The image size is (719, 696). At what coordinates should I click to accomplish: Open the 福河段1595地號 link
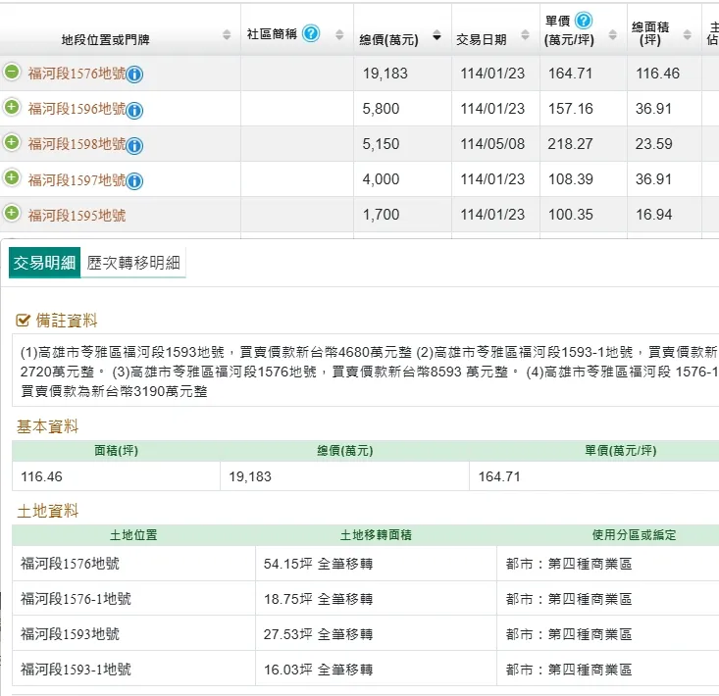click(x=77, y=215)
